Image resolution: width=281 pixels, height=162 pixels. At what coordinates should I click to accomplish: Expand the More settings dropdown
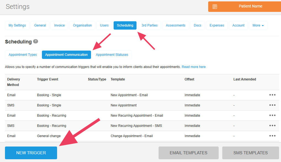[258, 25]
